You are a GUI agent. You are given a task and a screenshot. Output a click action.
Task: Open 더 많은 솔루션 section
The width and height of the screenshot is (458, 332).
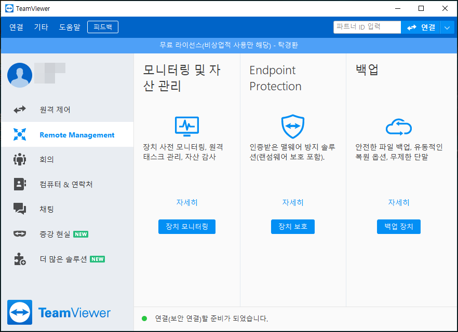[x=68, y=259]
